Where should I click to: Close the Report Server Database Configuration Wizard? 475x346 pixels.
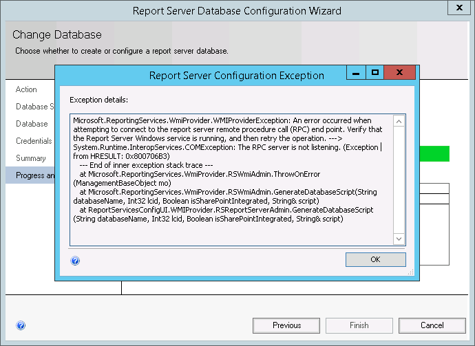click(460, 8)
